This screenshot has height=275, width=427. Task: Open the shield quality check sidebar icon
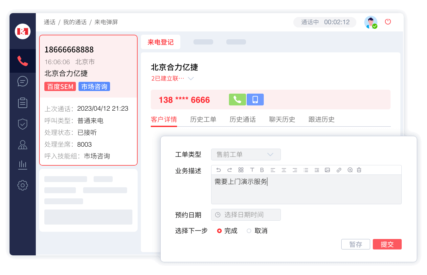click(x=23, y=124)
